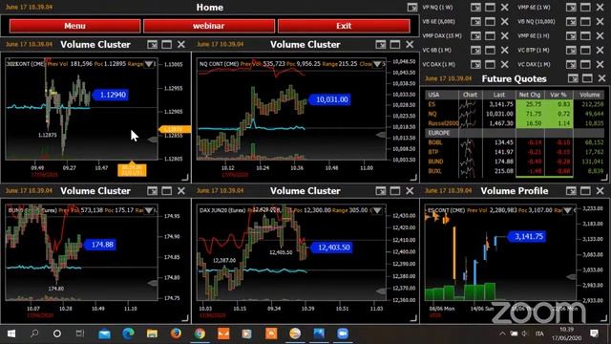Click the Chart column header in Future Quotes
Viewport: 611px width, 344px height.
coord(470,95)
